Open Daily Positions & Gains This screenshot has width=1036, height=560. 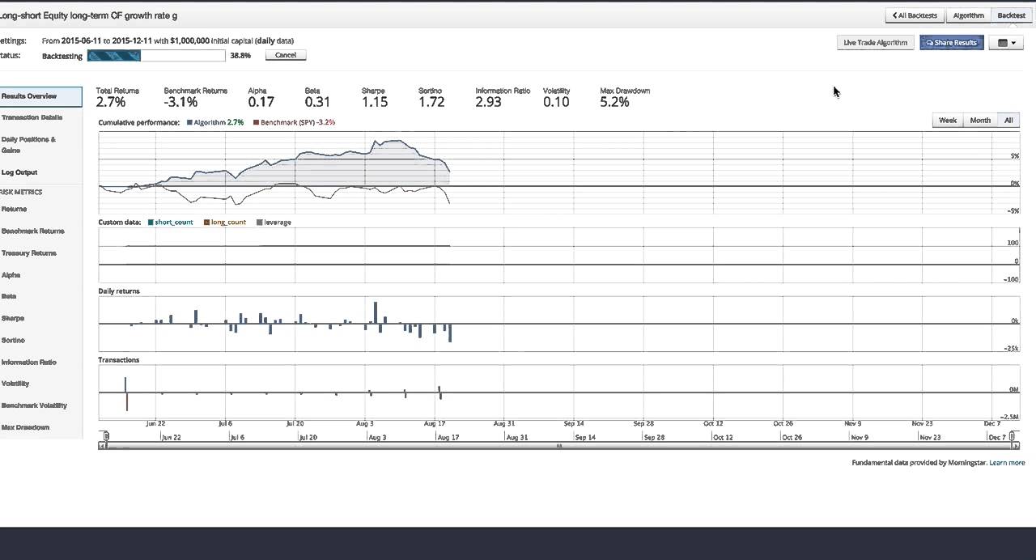click(x=28, y=145)
